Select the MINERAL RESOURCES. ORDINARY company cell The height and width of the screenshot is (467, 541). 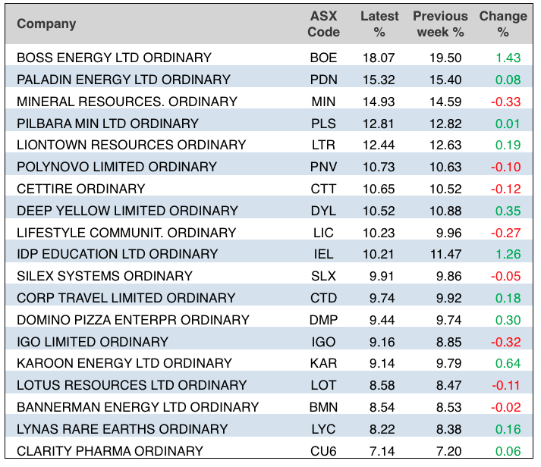(x=127, y=102)
